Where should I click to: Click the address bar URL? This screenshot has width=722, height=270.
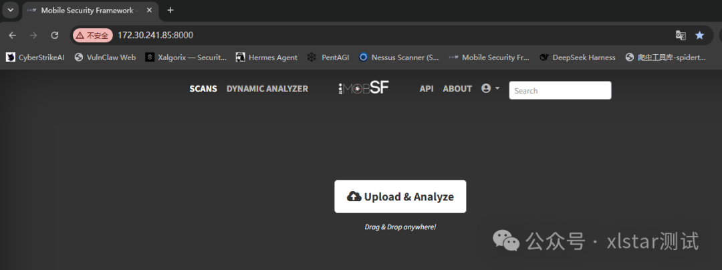(x=155, y=35)
